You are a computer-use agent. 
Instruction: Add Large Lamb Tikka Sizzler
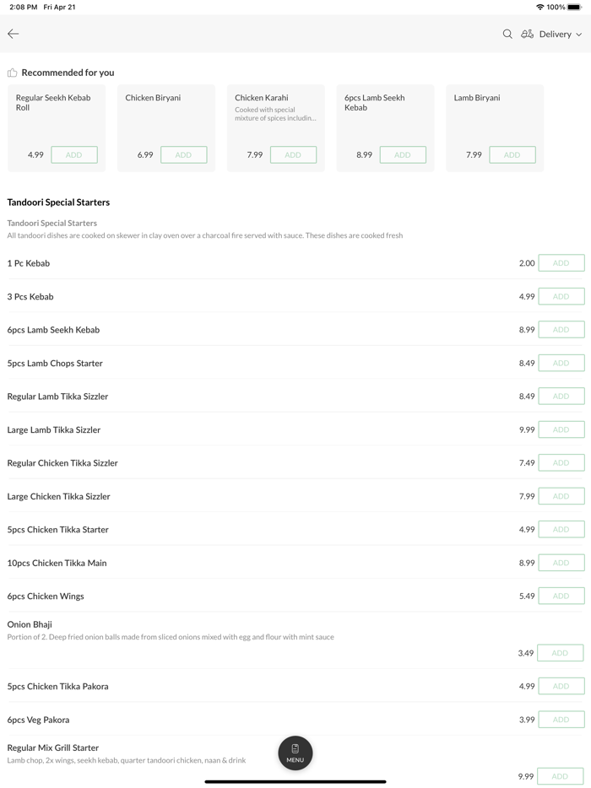tap(561, 429)
